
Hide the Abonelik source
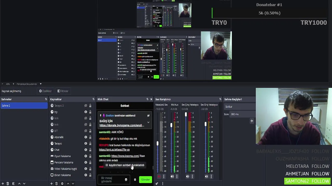[86, 137]
